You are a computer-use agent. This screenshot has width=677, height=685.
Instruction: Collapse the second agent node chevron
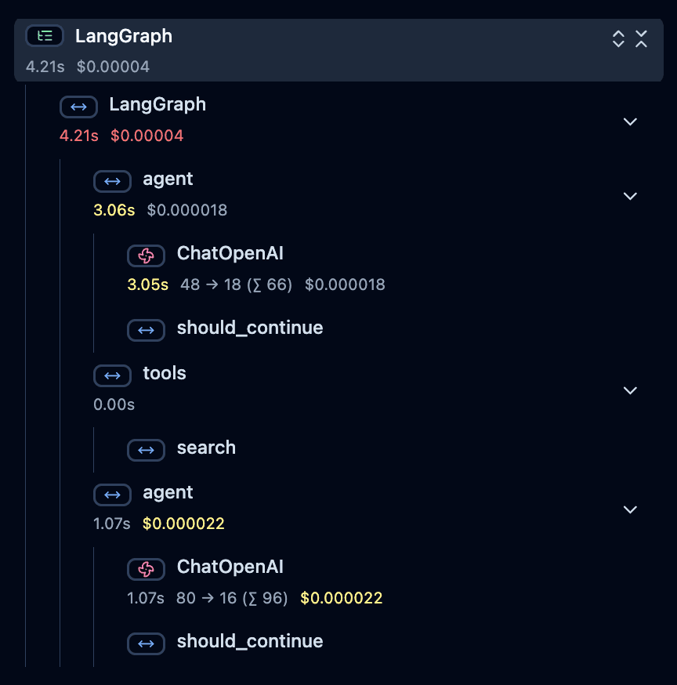tap(630, 509)
